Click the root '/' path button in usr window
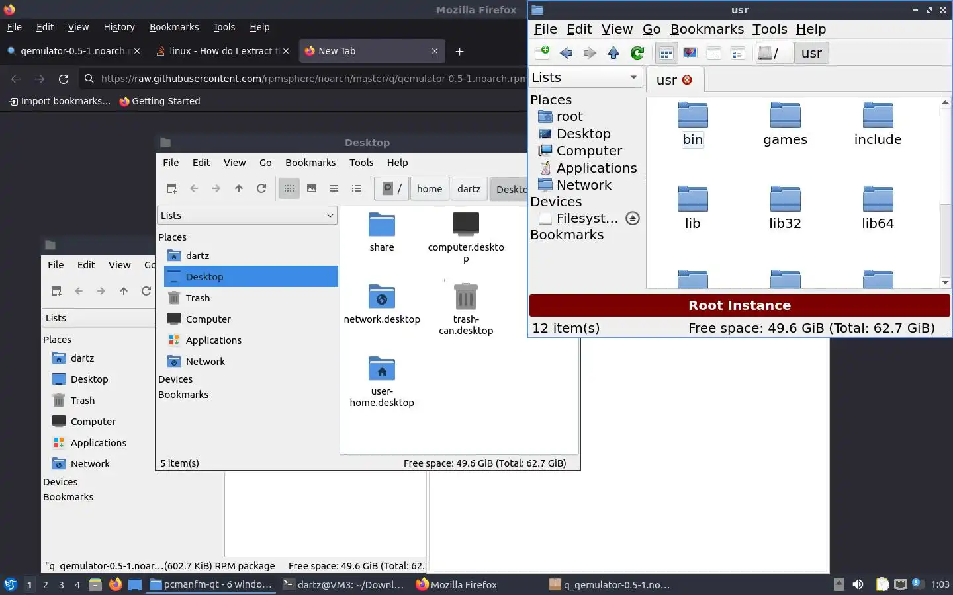 [x=774, y=53]
